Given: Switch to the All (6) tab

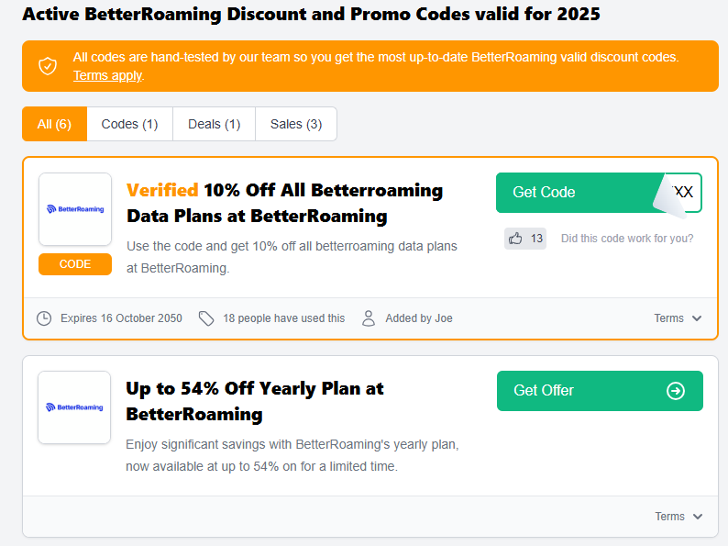Looking at the screenshot, I should 54,124.
